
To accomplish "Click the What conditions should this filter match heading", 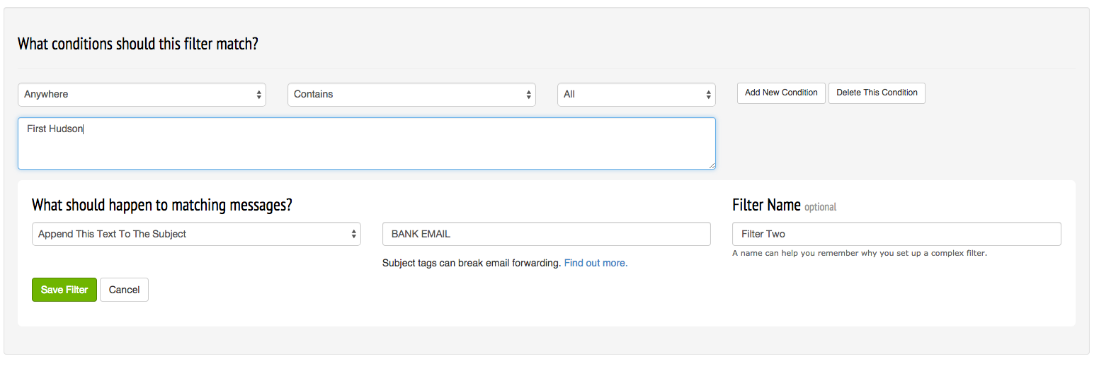I will pos(138,44).
